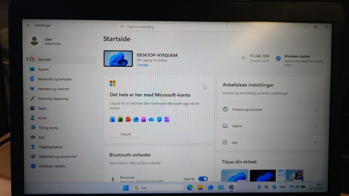This screenshot has width=349, height=196.
Task: Open Microsoft Edge from the taskbar
Action: click(x=190, y=188)
